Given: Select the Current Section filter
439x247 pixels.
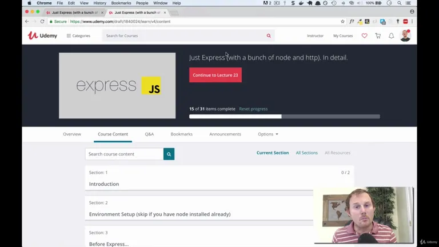Looking at the screenshot, I should (x=273, y=153).
